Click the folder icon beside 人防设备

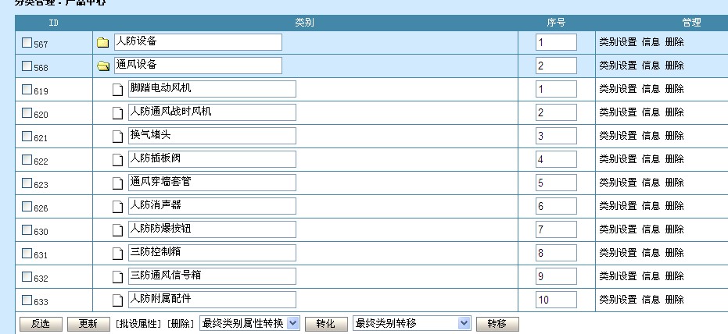point(102,43)
